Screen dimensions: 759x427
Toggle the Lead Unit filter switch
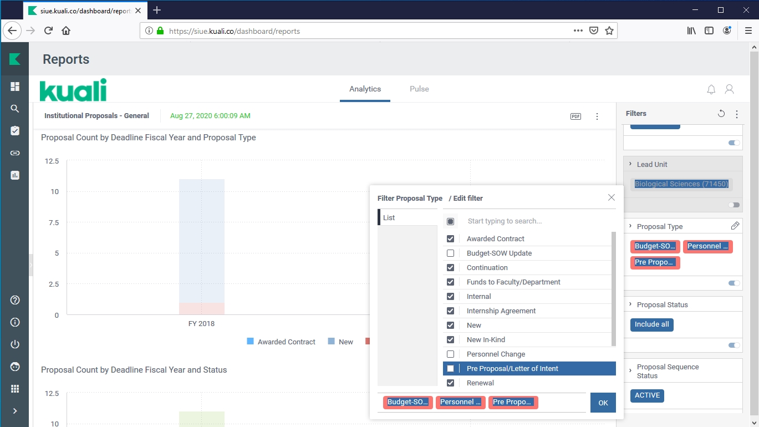point(734,205)
